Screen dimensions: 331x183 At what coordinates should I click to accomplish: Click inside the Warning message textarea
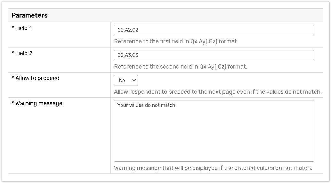(214, 134)
